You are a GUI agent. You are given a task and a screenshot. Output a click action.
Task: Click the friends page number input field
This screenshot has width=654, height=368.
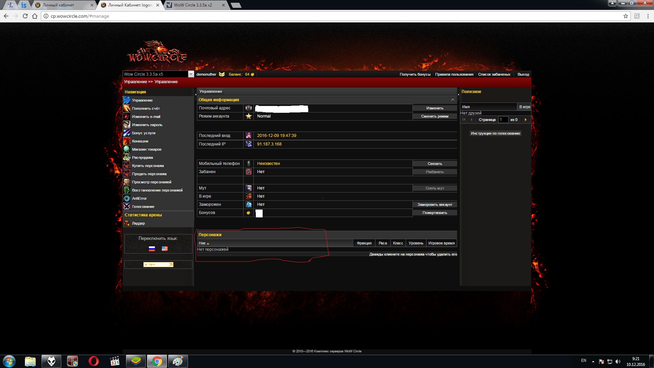[503, 120]
